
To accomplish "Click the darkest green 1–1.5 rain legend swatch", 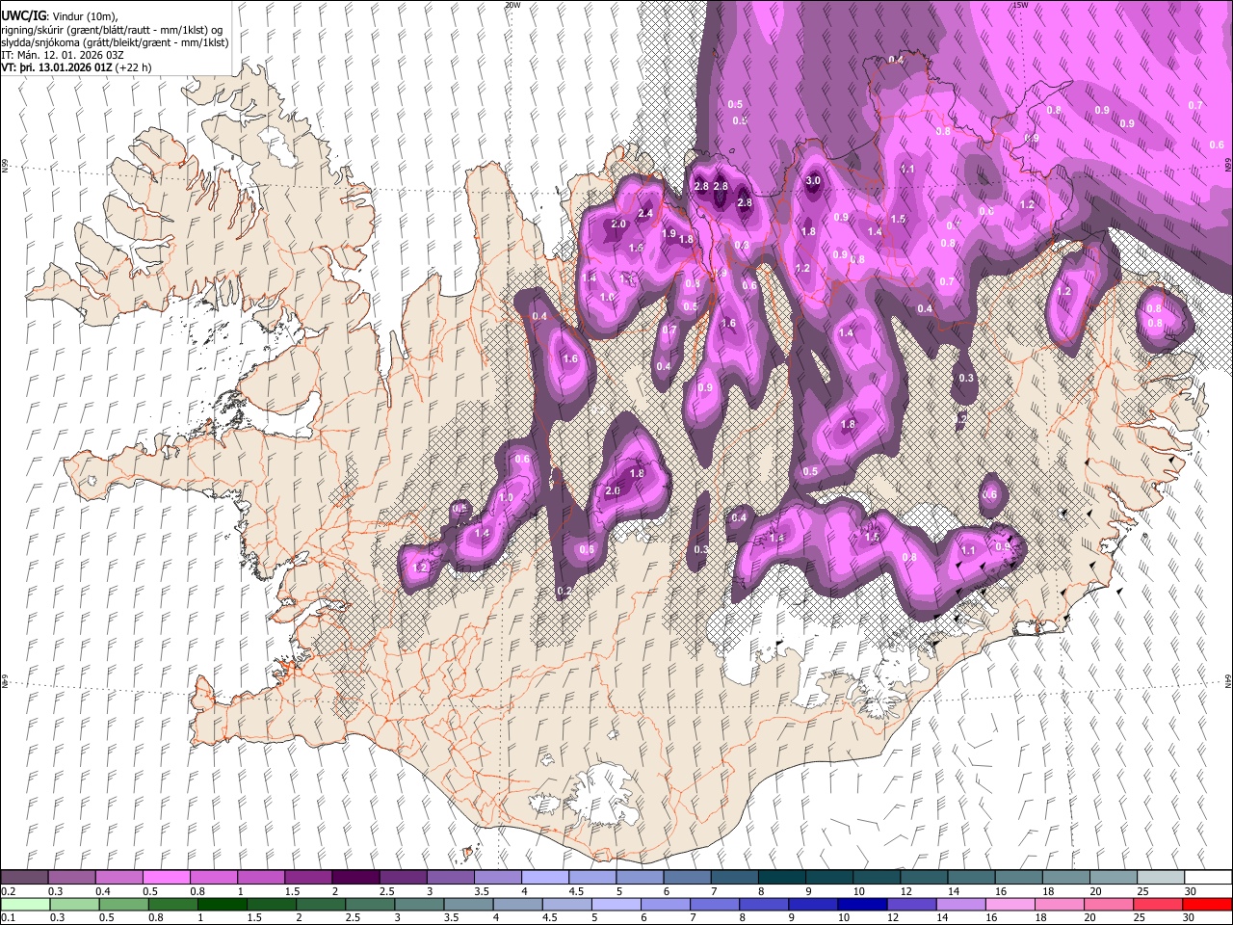I will point(223,904).
